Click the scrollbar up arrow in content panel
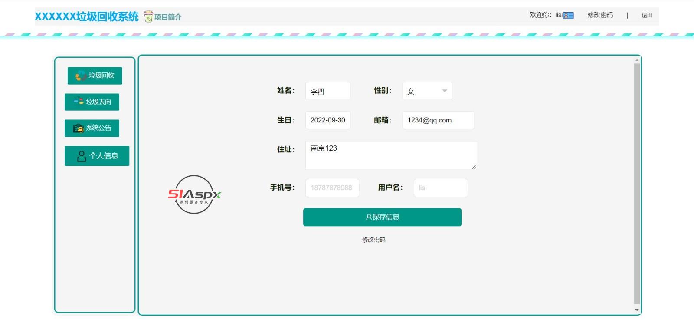The width and height of the screenshot is (694, 326). pyautogui.click(x=637, y=60)
